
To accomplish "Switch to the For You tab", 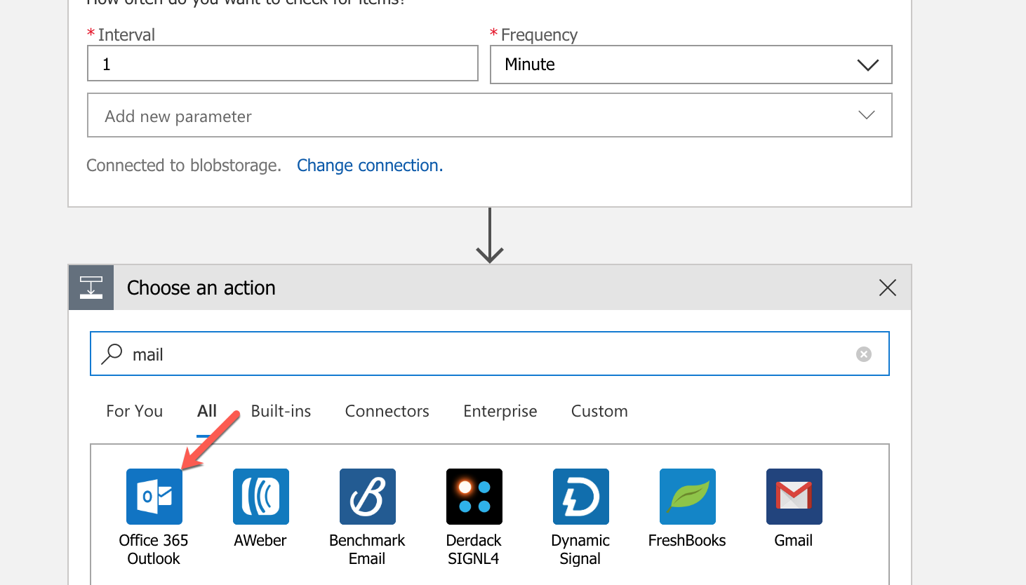I will [135, 411].
